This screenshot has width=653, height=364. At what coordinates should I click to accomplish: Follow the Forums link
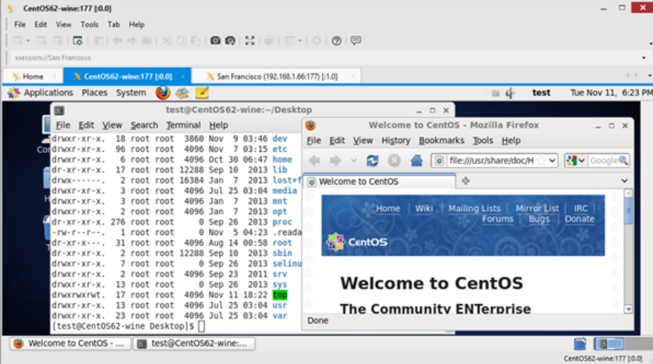click(x=497, y=219)
